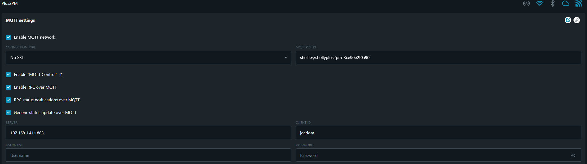The image size is (587, 164).
Task: Toggle RPC status notifications over MQTT
Action: (x=8, y=100)
